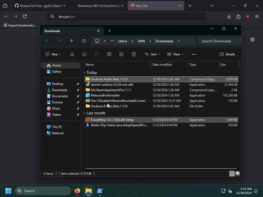
Task: Click the Share icon in Explorer toolbar
Action: [121, 54]
